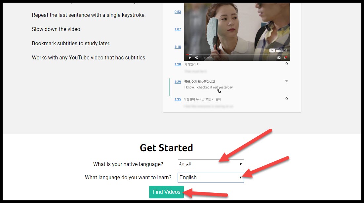The image size is (364, 203).
Task: Select the 1:28 timestamp link
Action: (178, 64)
